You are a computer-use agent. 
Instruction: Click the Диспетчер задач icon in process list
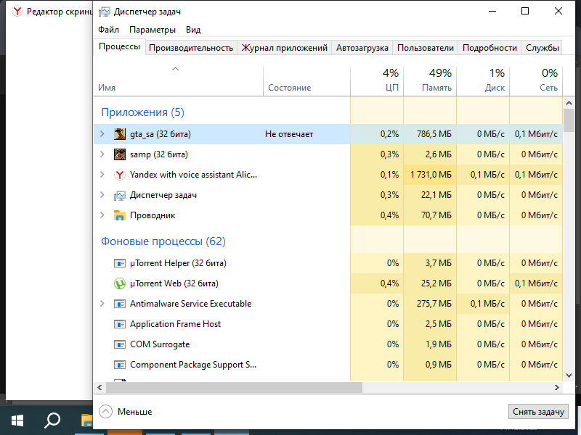[x=120, y=195]
